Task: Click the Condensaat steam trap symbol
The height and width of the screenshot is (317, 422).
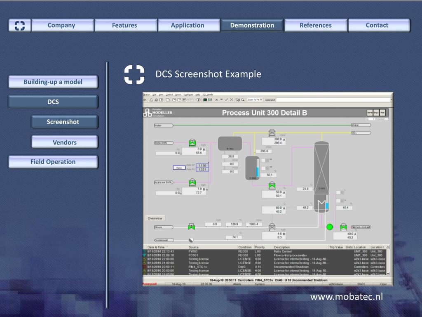Action: (x=191, y=240)
